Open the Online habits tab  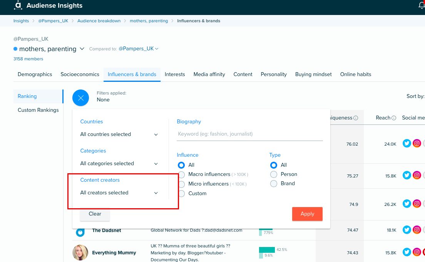coord(356,75)
